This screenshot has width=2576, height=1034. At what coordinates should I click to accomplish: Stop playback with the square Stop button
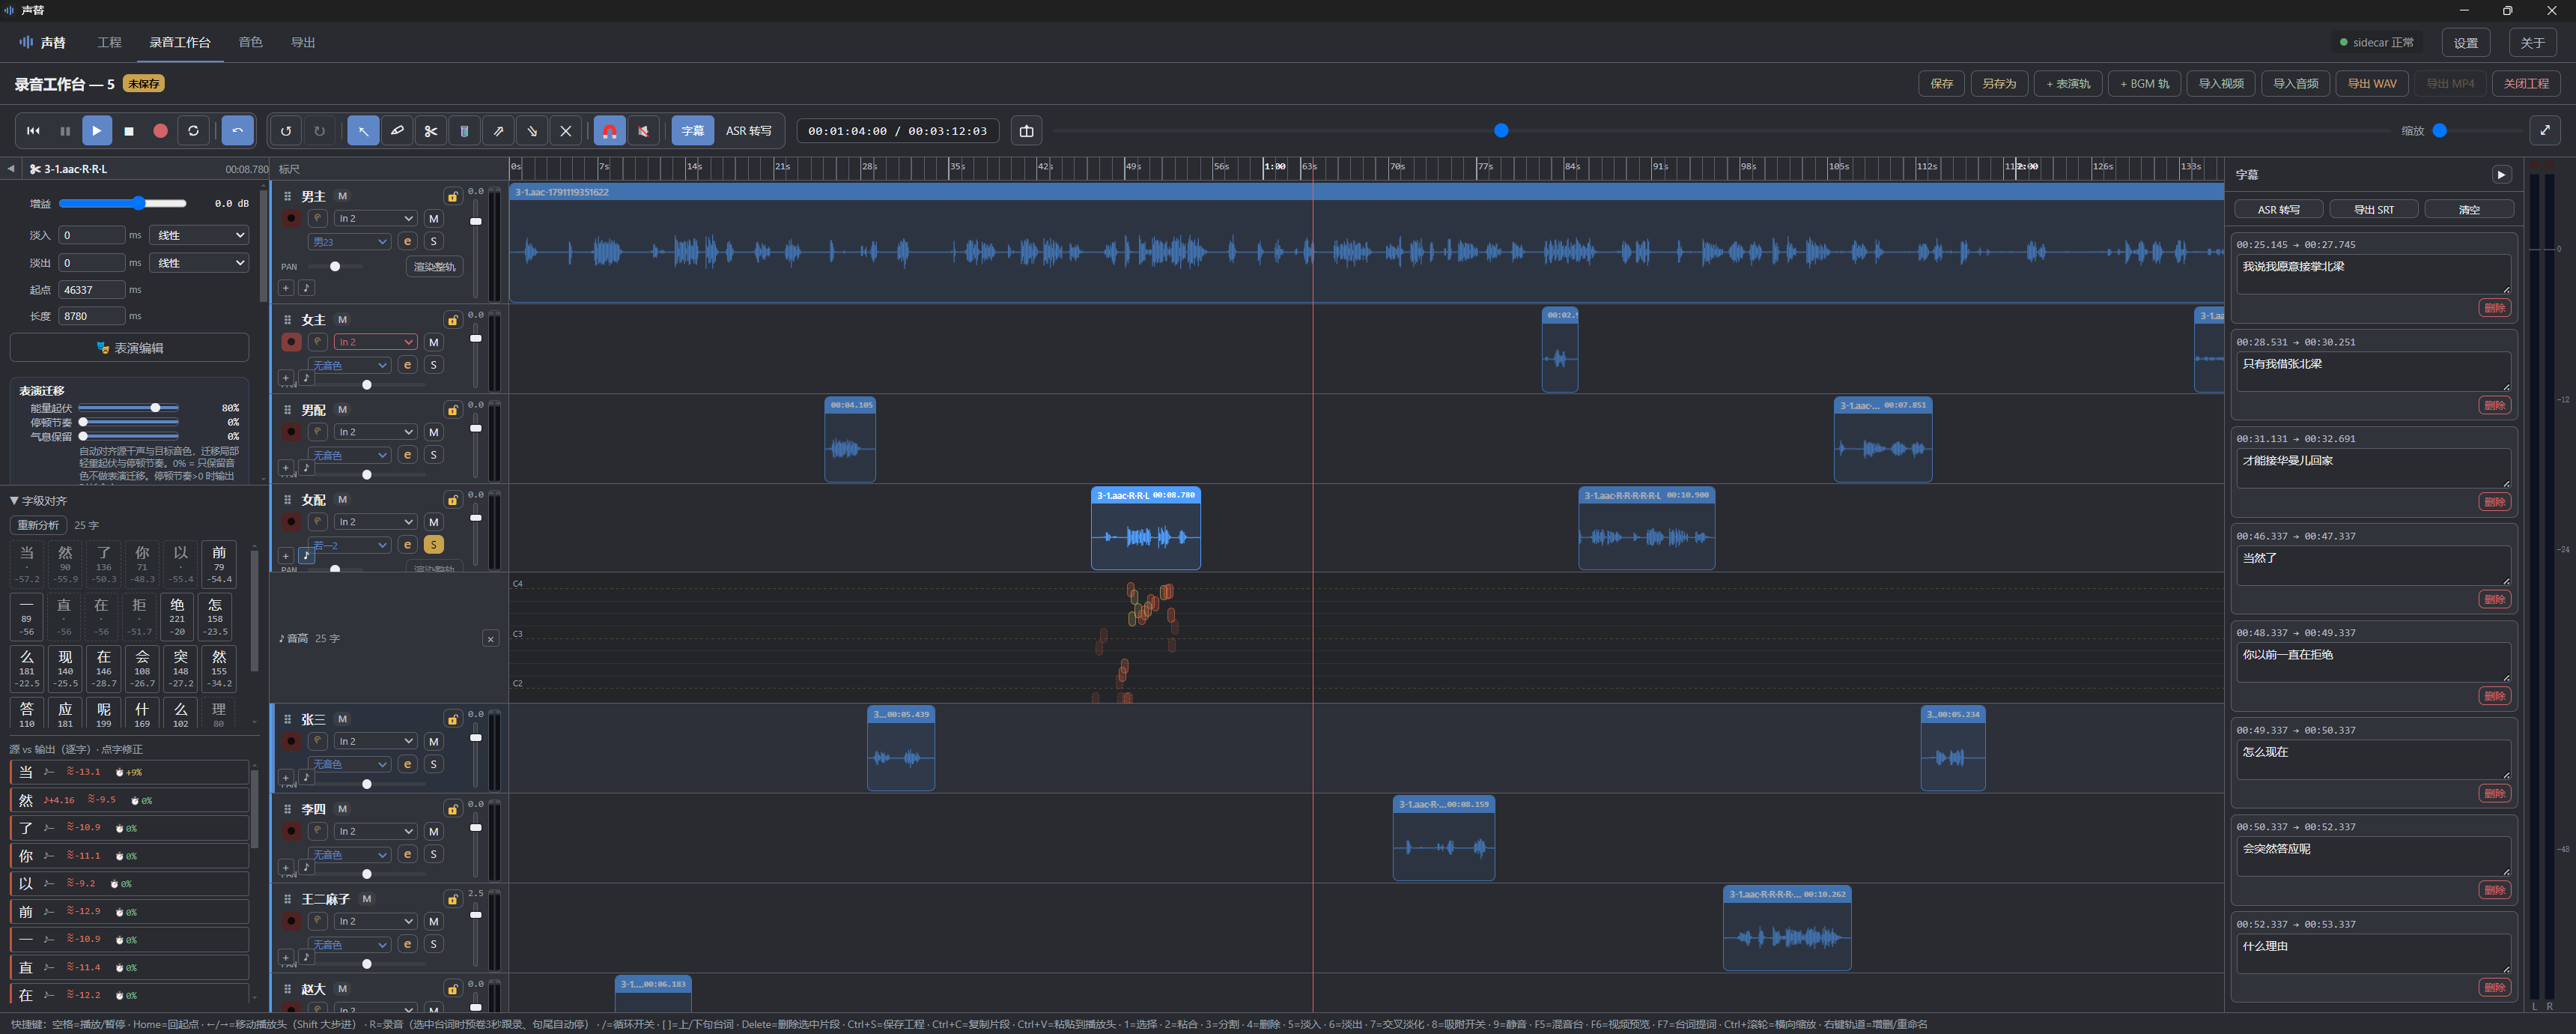129,131
